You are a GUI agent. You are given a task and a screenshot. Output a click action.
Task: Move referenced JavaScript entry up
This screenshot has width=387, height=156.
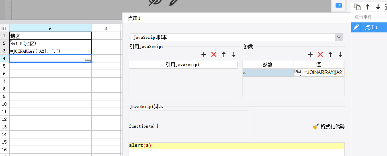pos(224,54)
